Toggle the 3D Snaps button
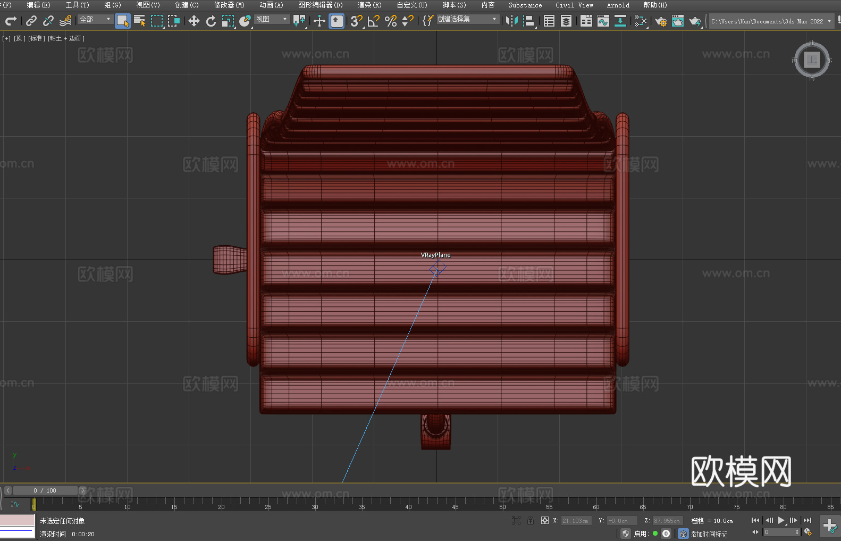The height and width of the screenshot is (541, 841). point(357,21)
